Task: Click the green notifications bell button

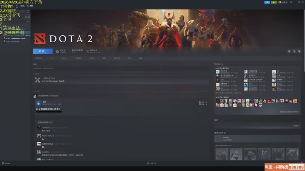Action: point(274,2)
